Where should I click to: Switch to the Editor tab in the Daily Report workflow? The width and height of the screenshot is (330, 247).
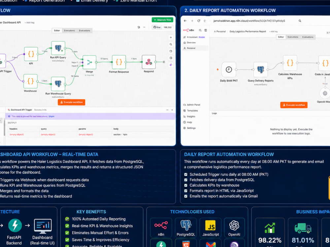point(281,37)
